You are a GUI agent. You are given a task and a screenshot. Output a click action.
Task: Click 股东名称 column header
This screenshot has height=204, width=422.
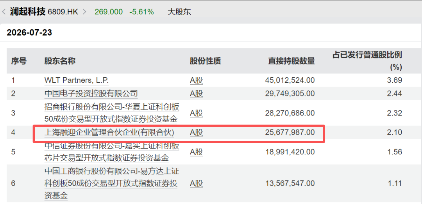pos(60,61)
